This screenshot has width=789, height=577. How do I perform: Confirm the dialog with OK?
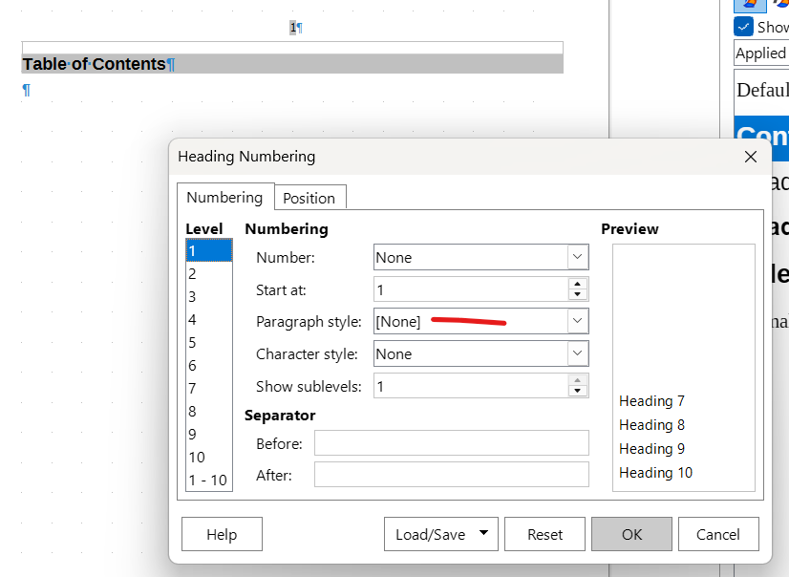[631, 535]
